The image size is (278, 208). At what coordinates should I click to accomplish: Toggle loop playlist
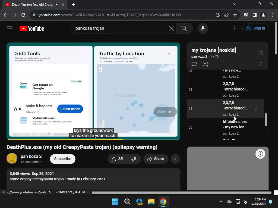coord(194,64)
